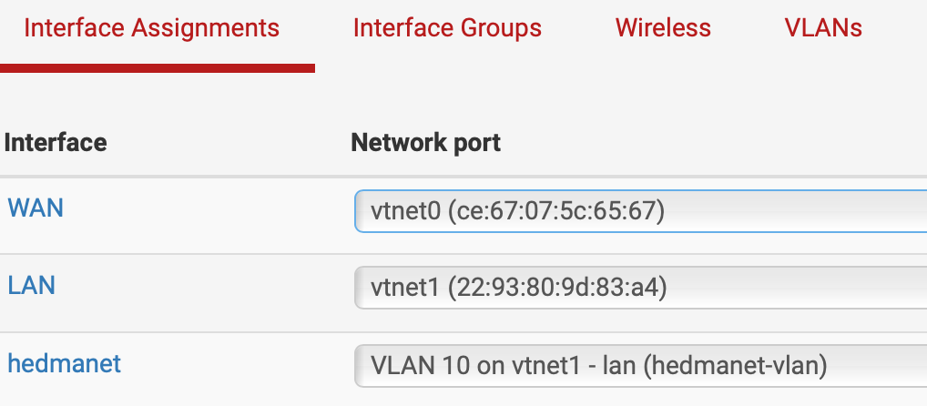This screenshot has height=406, width=927.
Task: Click the Network port column header
Action: click(x=425, y=143)
